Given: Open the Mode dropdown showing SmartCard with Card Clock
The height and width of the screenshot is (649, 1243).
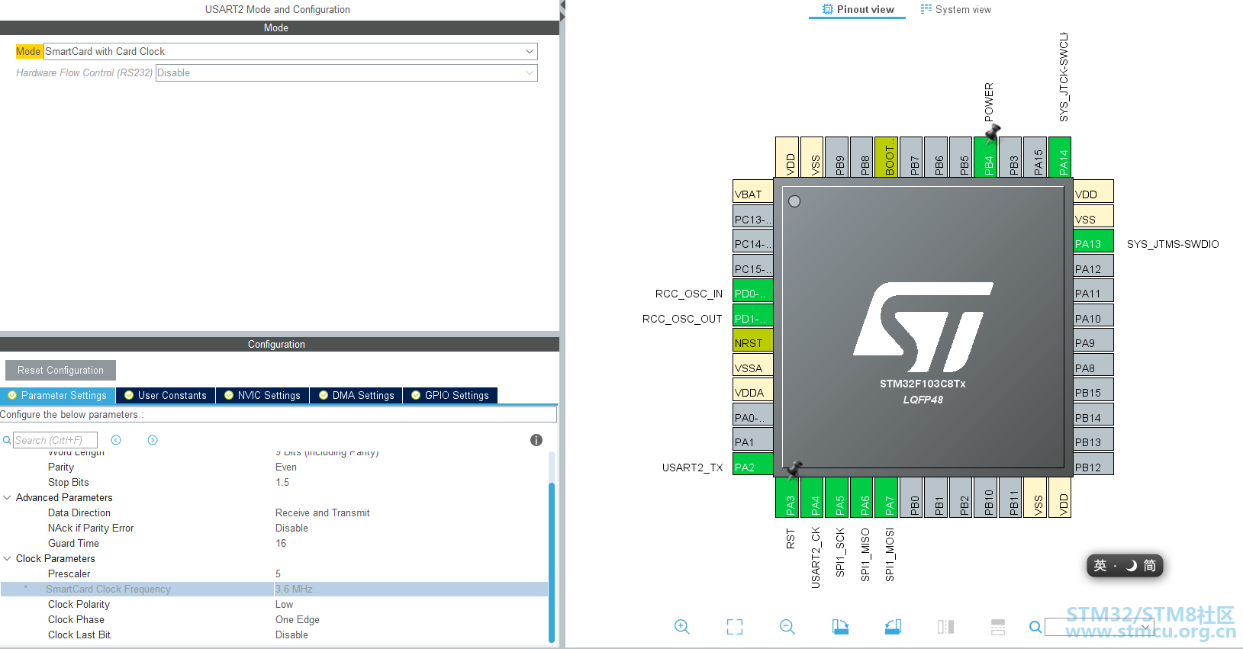Looking at the screenshot, I should coord(291,51).
